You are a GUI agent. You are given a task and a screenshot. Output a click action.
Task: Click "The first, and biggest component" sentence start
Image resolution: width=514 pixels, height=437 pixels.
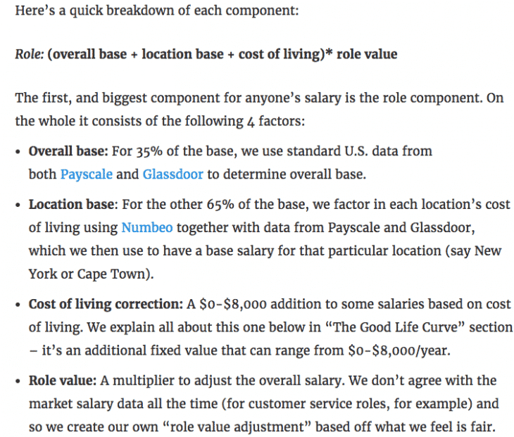[x=103, y=98]
